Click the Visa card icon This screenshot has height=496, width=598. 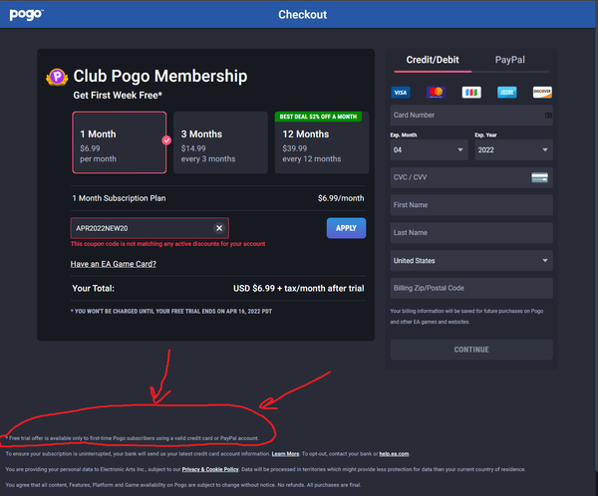click(401, 92)
